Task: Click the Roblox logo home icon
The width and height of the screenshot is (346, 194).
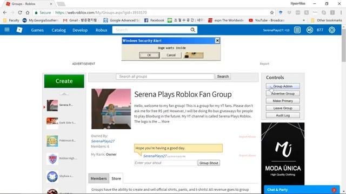Action: [x=19, y=30]
